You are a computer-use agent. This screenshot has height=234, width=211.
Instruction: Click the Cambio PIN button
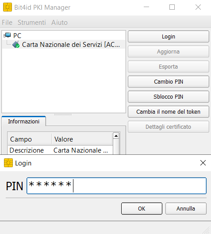pyautogui.click(x=169, y=82)
